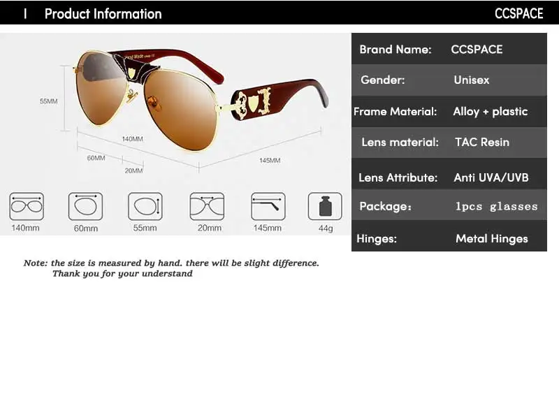Click the CCSPACE logo in the header
This screenshot has height=394, width=559.
click(518, 13)
